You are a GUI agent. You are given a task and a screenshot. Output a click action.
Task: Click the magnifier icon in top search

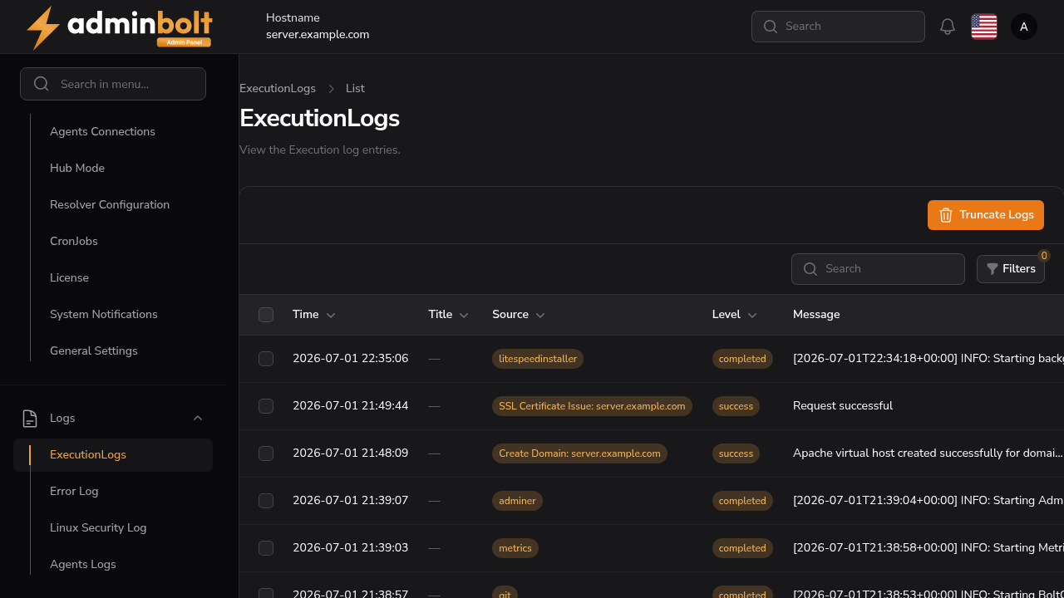pyautogui.click(x=770, y=27)
